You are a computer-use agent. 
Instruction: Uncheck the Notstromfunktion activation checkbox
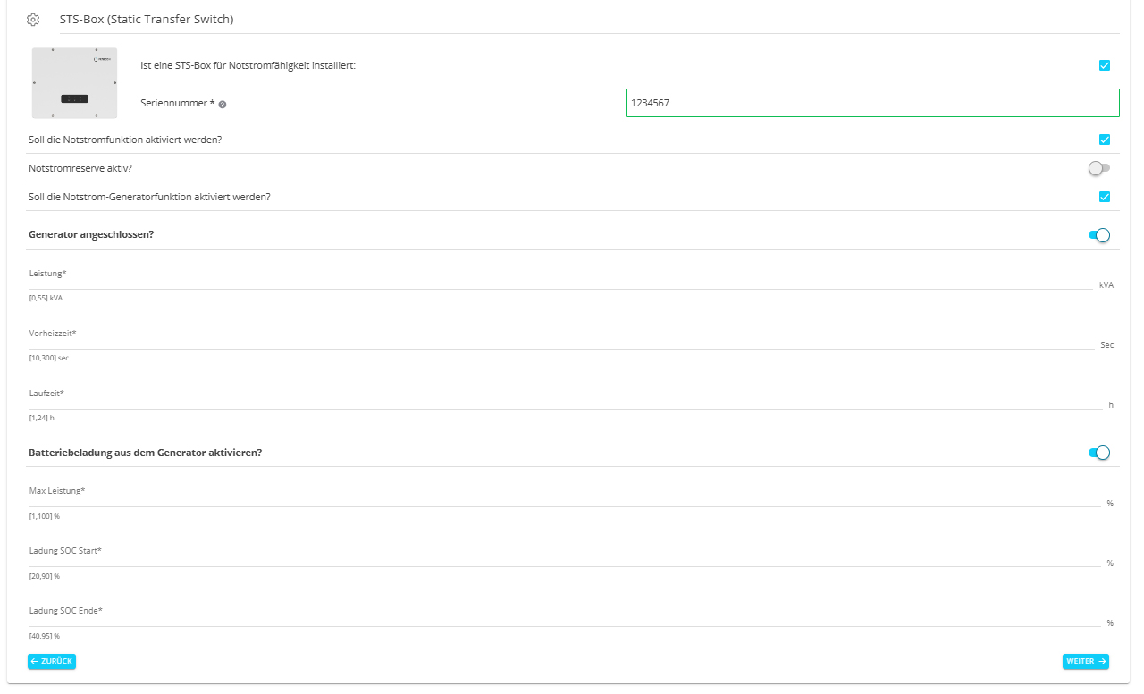point(1105,140)
